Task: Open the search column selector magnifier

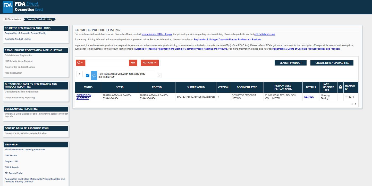Action: click(80, 63)
